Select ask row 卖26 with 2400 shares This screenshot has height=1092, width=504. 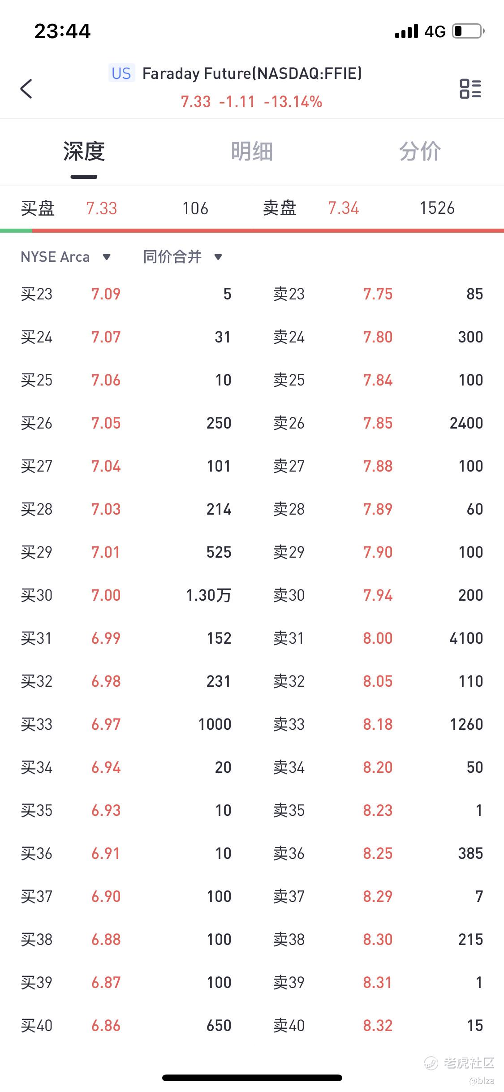378,423
